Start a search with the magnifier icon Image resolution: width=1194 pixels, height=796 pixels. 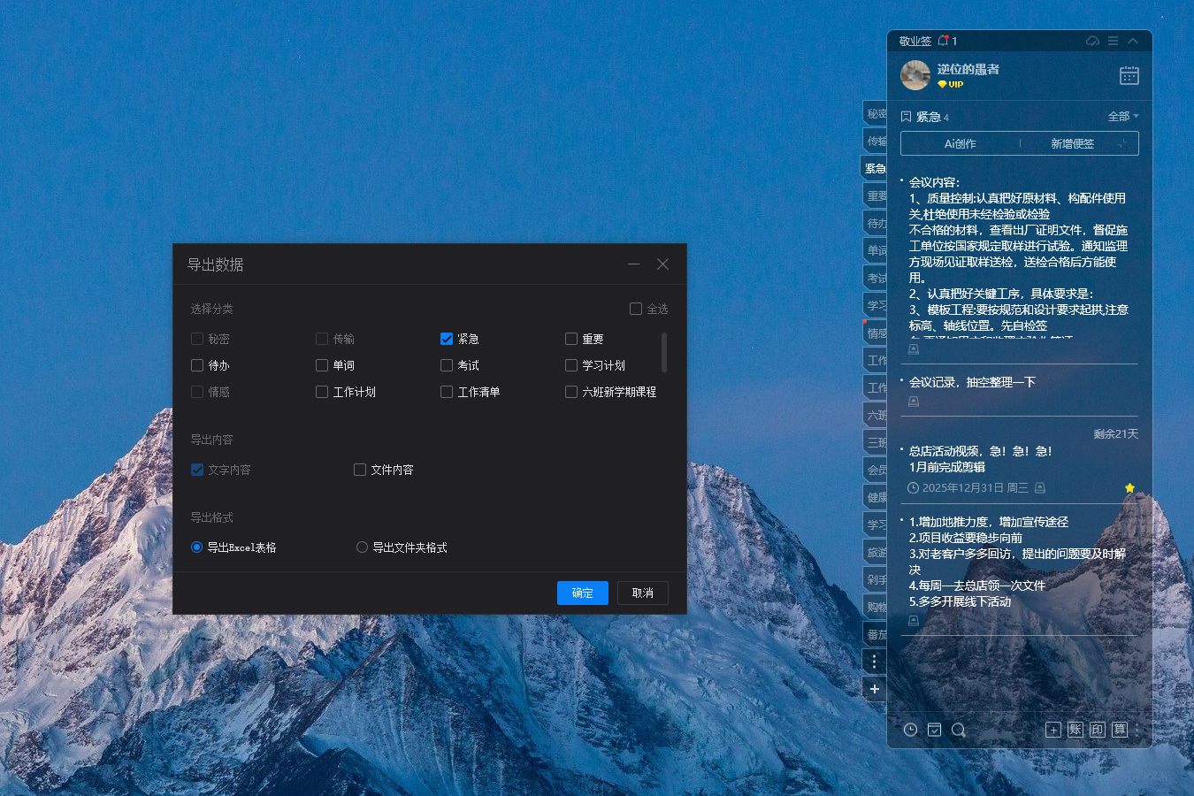957,729
